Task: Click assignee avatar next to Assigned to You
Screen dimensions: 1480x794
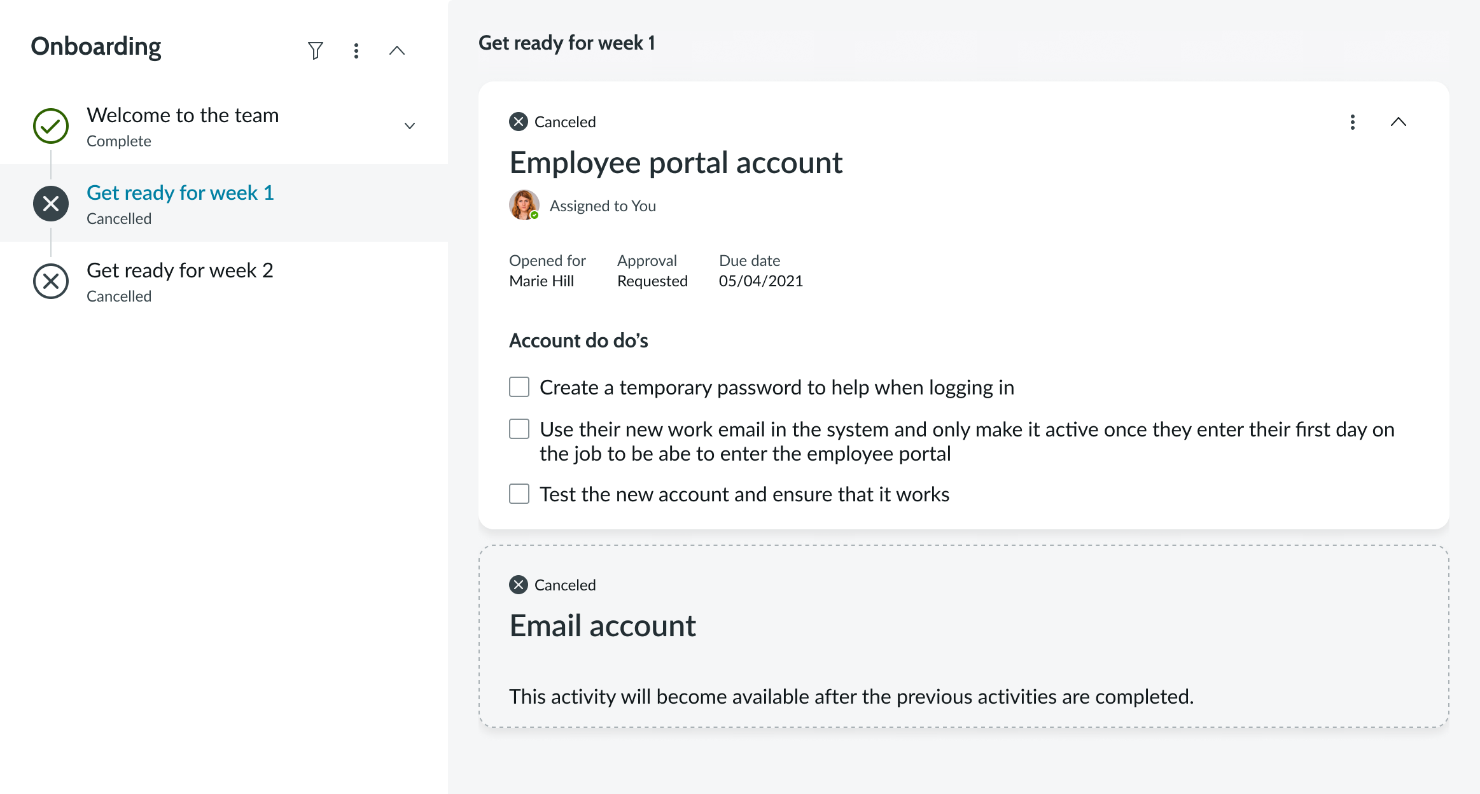Action: [524, 205]
